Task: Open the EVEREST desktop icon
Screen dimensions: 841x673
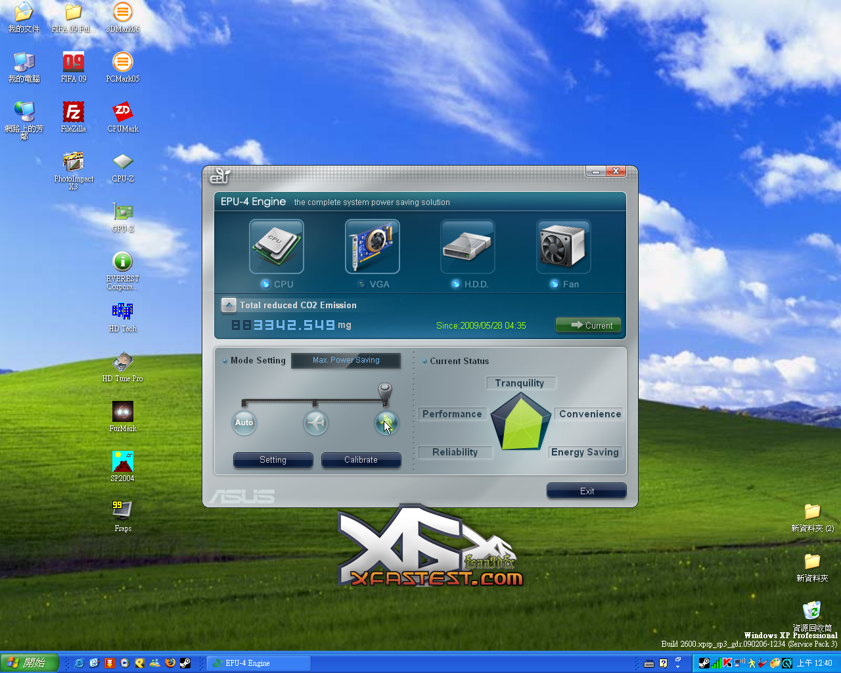Action: (123, 271)
